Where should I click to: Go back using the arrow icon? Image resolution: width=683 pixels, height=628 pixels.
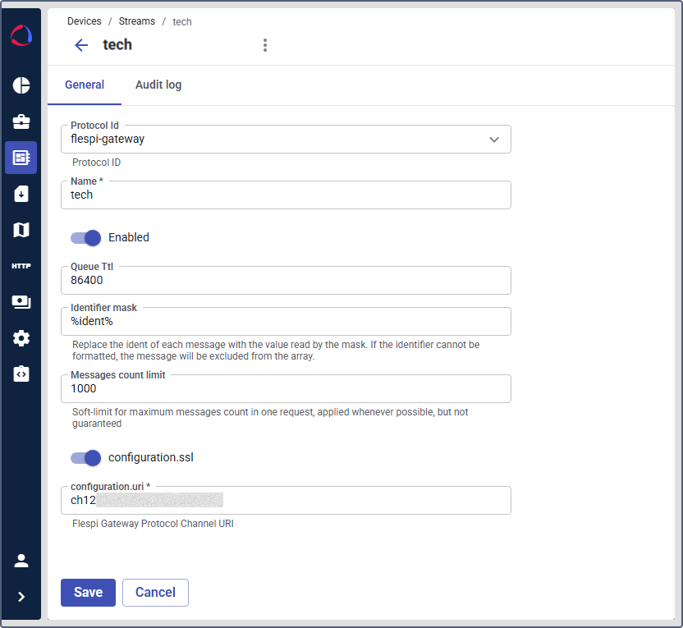(x=81, y=45)
